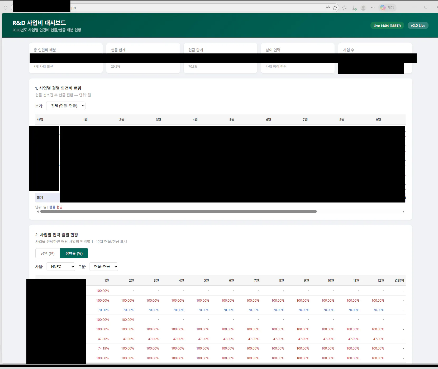Click the 5월 header in the 인건비 table
Viewport: 438px width, 369px height.
click(232, 119)
